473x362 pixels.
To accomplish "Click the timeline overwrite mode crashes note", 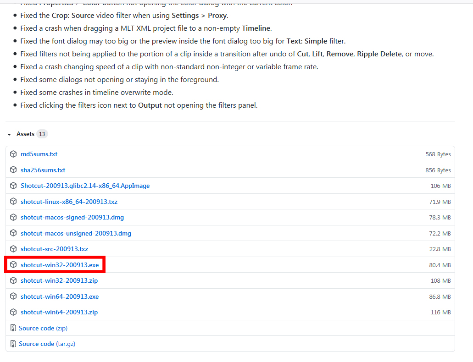I will click(97, 93).
